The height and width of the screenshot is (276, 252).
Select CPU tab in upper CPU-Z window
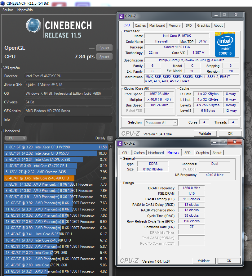(126, 25)
